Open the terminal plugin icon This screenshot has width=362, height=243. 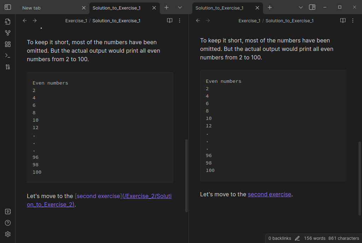pyautogui.click(x=7, y=55)
